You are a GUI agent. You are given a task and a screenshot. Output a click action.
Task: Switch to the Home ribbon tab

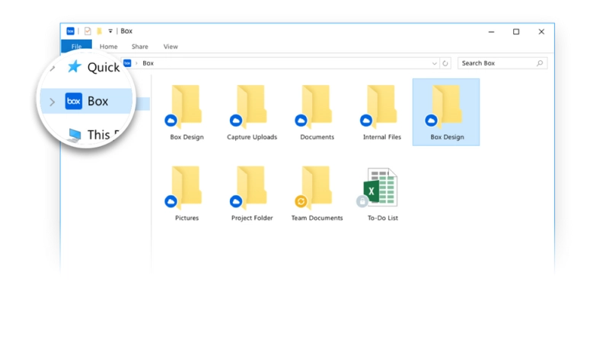108,46
